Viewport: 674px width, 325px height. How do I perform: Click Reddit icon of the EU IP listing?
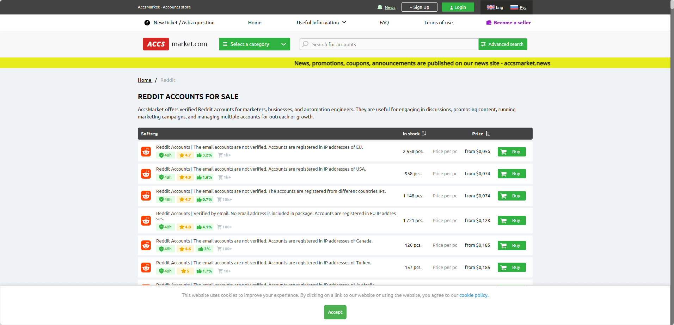[146, 152]
